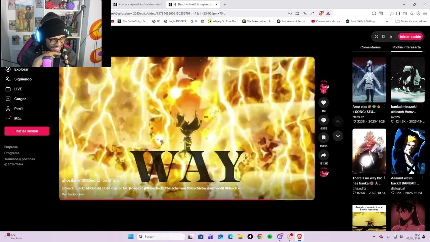Open the browser hamburger menu
The image size is (430, 242).
click(x=425, y=13)
